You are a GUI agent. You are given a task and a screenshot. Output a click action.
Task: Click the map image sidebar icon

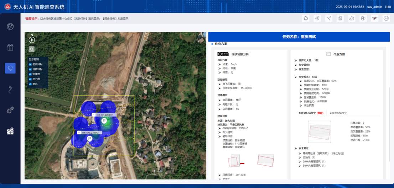pos(10,131)
